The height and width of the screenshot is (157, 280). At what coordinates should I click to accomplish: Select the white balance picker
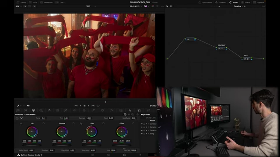pyautogui.click(x=21, y=118)
